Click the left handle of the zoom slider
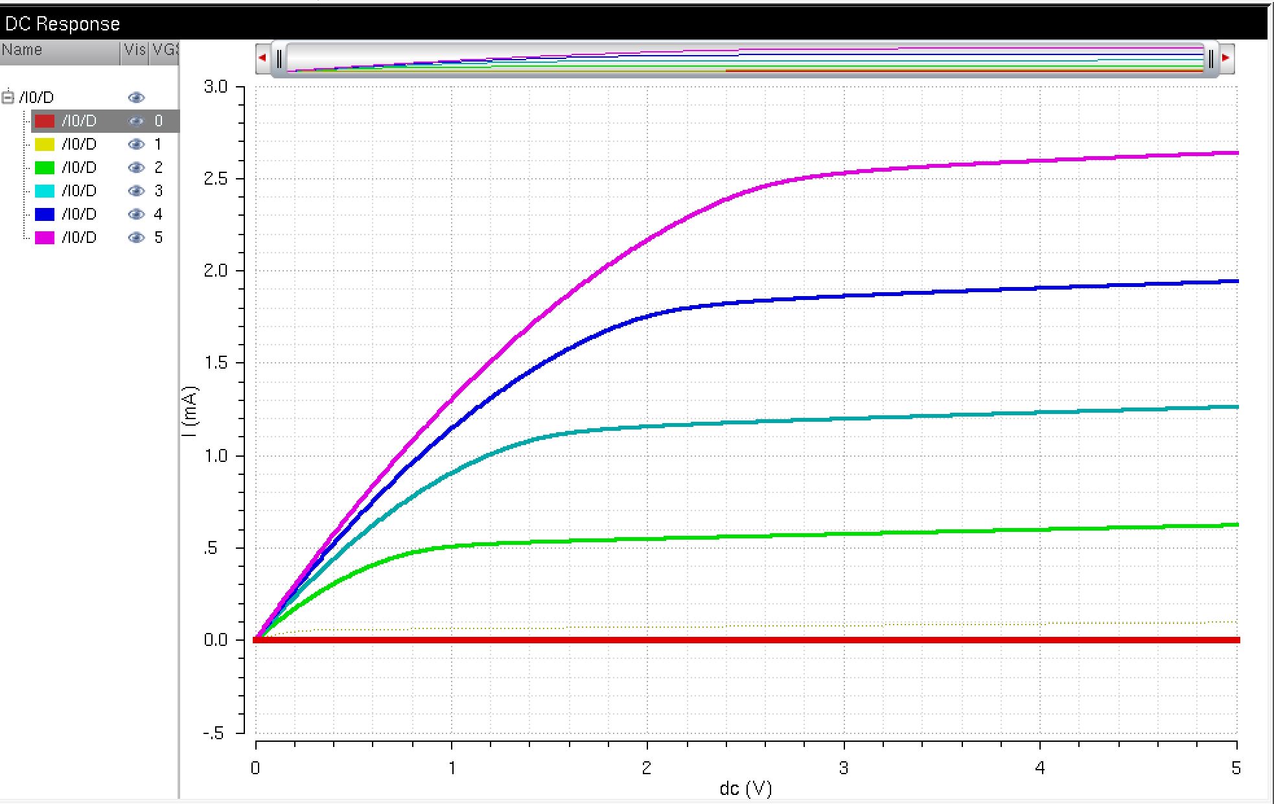This screenshot has height=804, width=1274. click(x=279, y=59)
